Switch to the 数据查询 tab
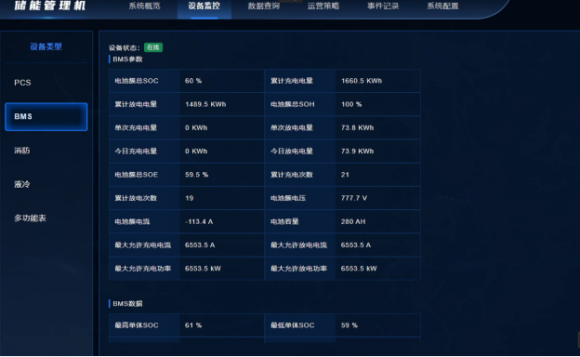This screenshot has width=580, height=357. point(264,6)
